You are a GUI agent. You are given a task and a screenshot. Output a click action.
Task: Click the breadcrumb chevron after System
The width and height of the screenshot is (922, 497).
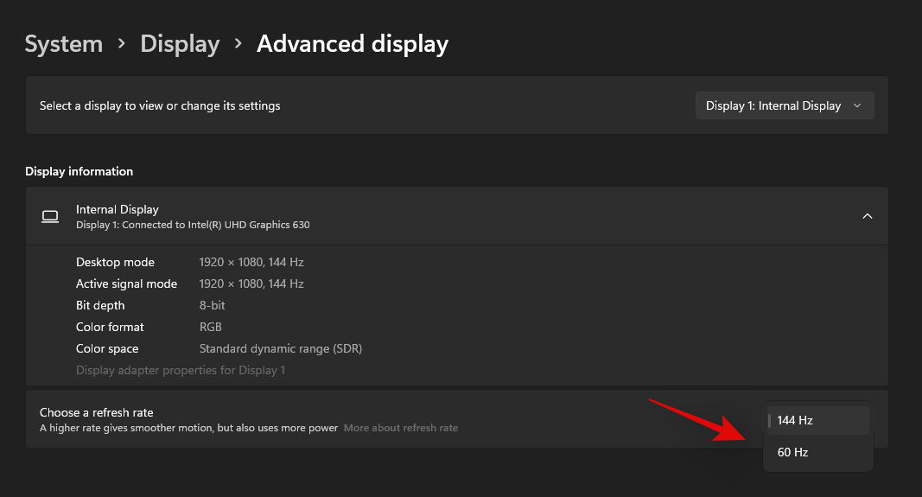tap(122, 44)
